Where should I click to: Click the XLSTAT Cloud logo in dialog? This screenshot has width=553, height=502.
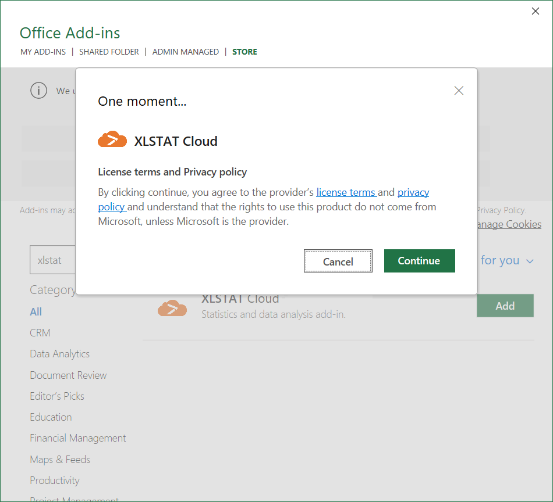pos(112,140)
